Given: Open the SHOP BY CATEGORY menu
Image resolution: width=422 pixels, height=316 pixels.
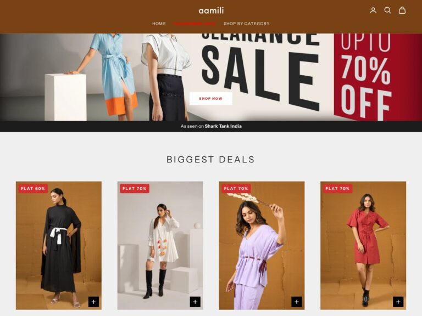Looking at the screenshot, I should coord(247,24).
